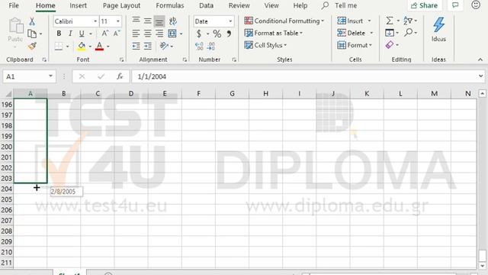The image size is (488, 275).
Task: Increase indent
Action: (x=147, y=46)
